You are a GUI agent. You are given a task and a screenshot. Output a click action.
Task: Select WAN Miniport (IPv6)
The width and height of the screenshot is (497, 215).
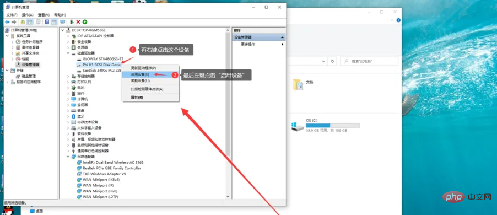pyautogui.click(x=100, y=191)
